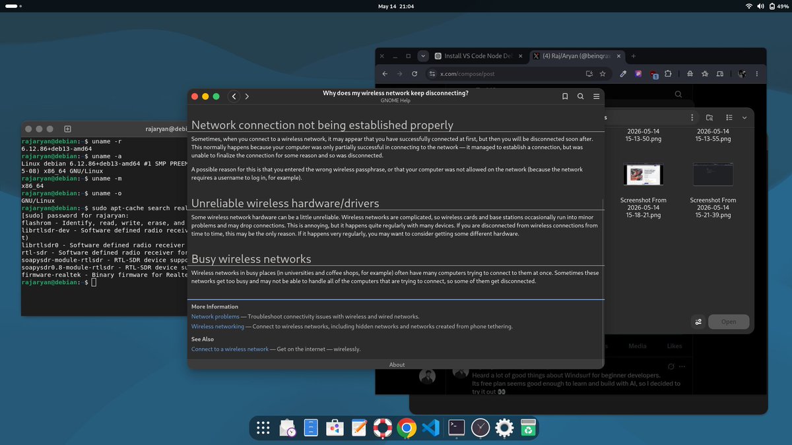Viewport: 792px width, 445px height.
Task: Click the incognito-style icon in Chrome toolbar
Action: tap(690, 74)
